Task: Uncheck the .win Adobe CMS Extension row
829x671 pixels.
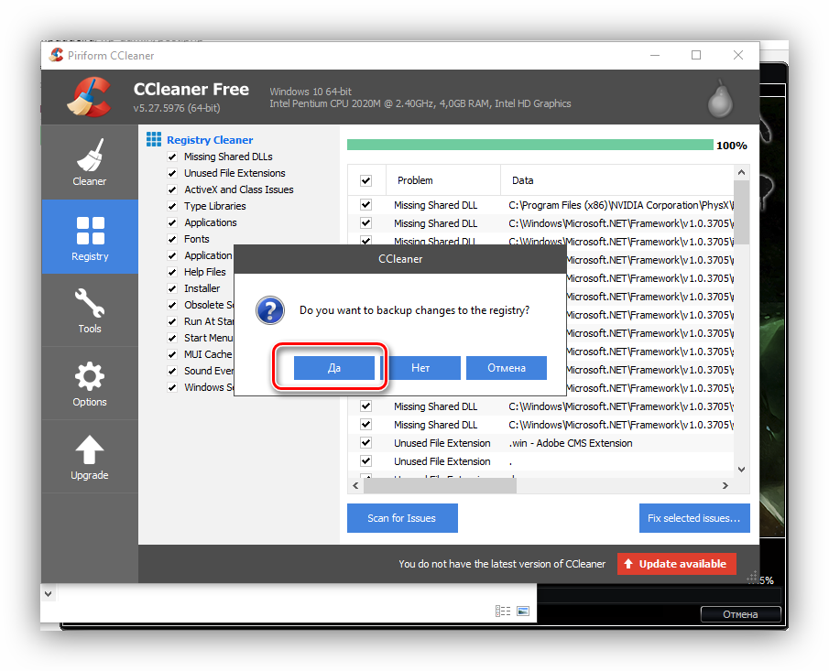Action: click(x=365, y=443)
